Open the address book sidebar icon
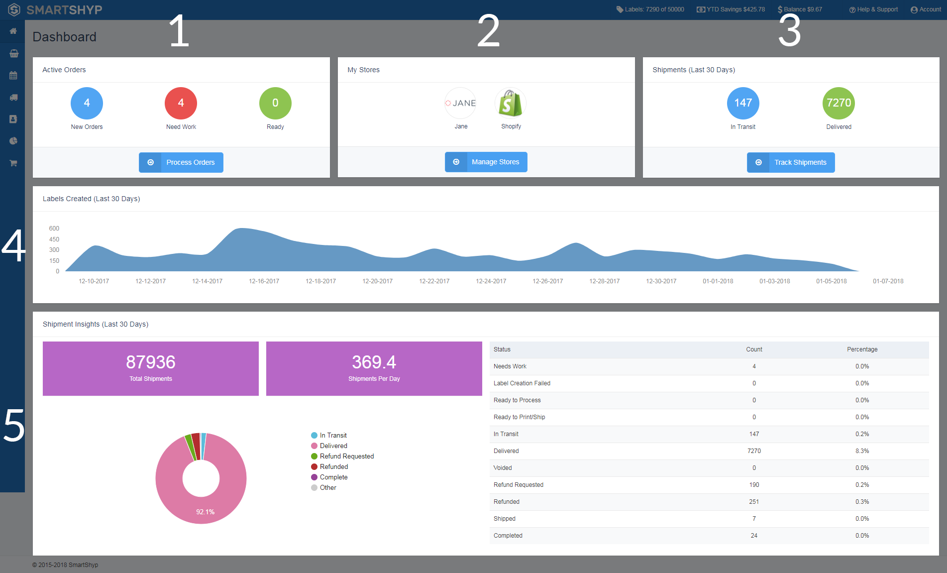Viewport: 947px width, 573px height. point(13,119)
